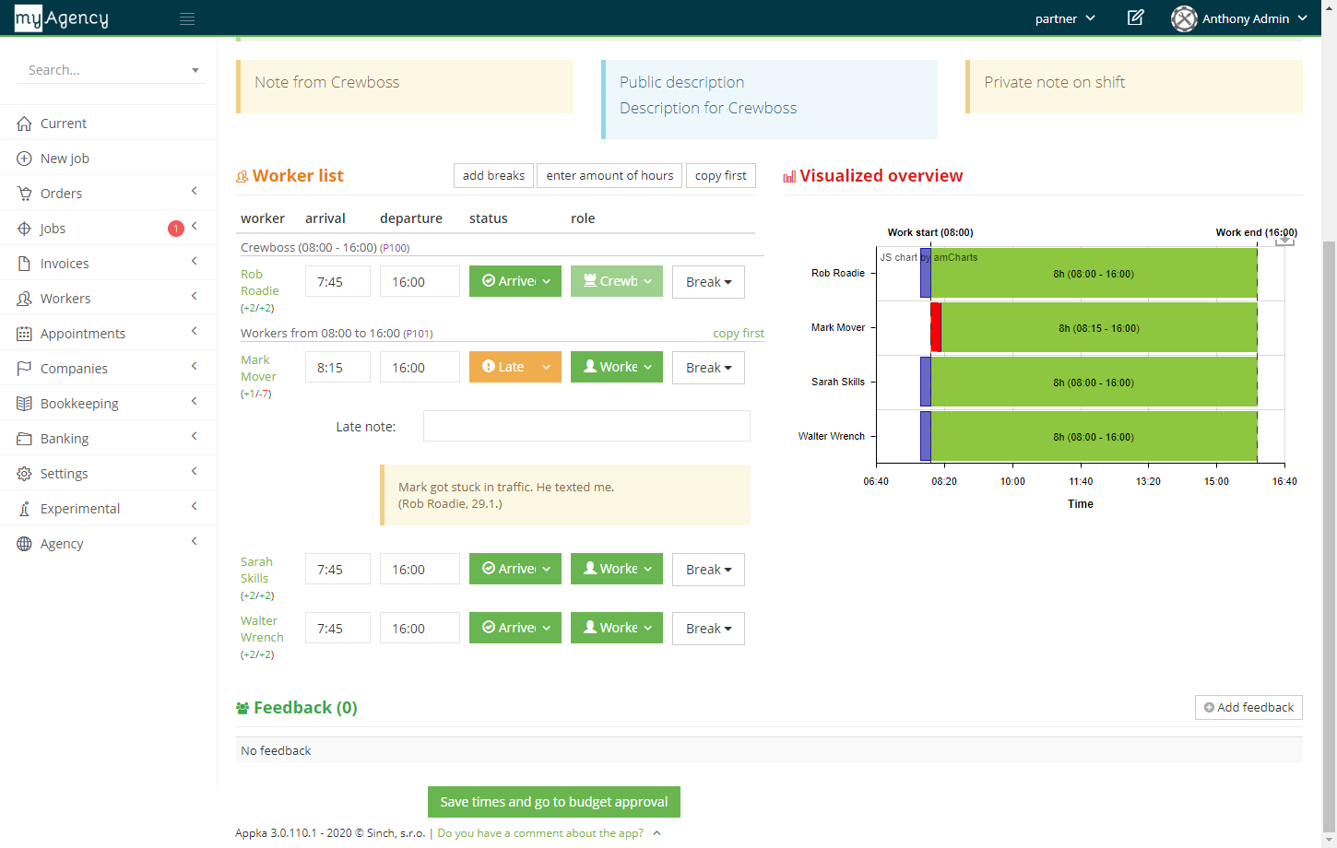Expand the Workers sidebar menu
This screenshot has width=1337, height=848.
[x=195, y=296]
